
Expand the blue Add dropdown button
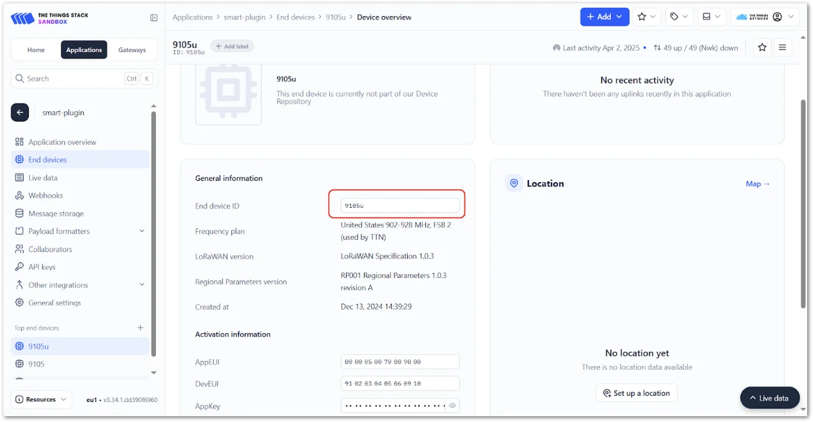click(x=604, y=17)
